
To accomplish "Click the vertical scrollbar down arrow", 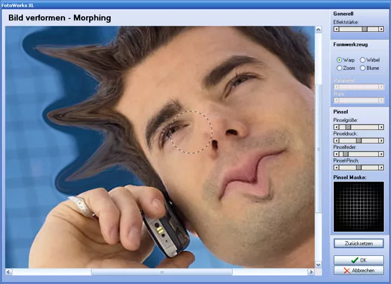I will 318,264.
